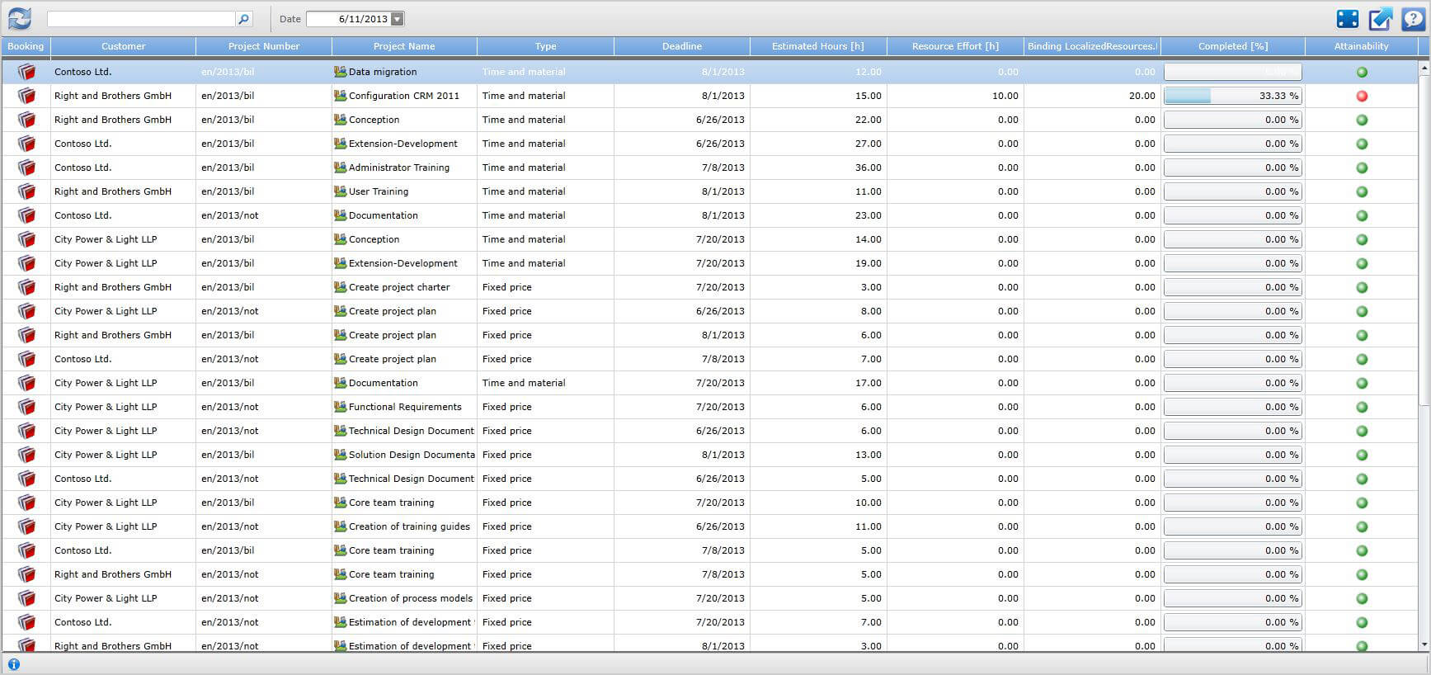Click Contoso Ltd. in Data migration row

click(x=82, y=72)
